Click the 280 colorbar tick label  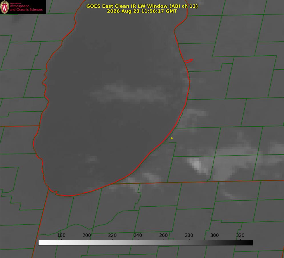[x=189, y=235]
